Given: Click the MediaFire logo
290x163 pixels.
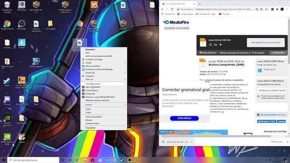Looking at the screenshot, I should (x=176, y=22).
